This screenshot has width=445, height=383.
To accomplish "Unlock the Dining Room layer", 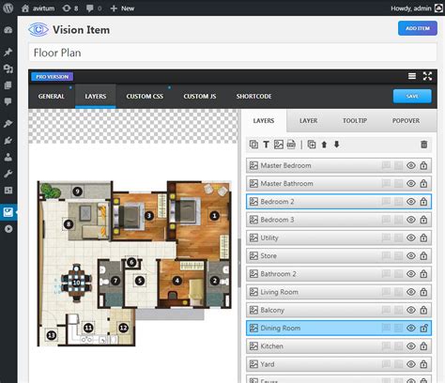I will coord(423,328).
